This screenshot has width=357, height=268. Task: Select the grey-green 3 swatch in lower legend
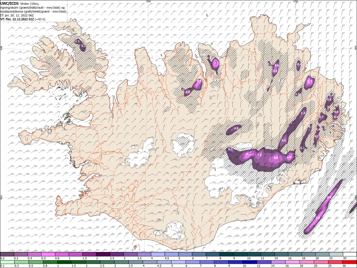pyautogui.click(x=121, y=262)
